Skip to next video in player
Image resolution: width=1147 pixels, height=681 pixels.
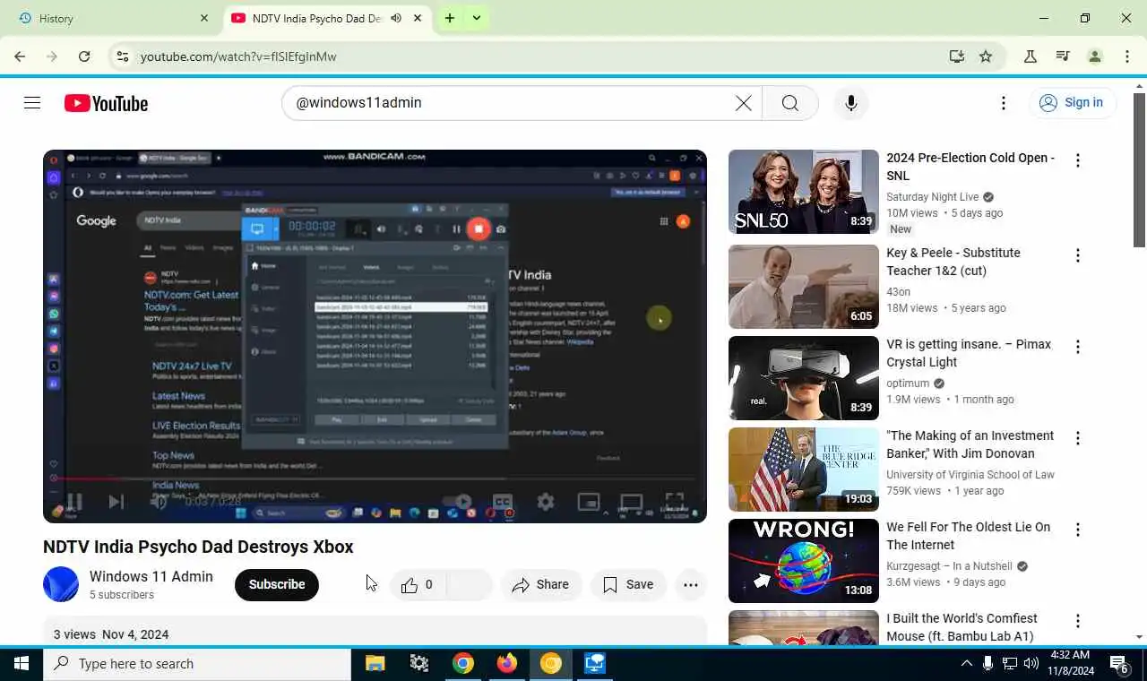pos(116,502)
